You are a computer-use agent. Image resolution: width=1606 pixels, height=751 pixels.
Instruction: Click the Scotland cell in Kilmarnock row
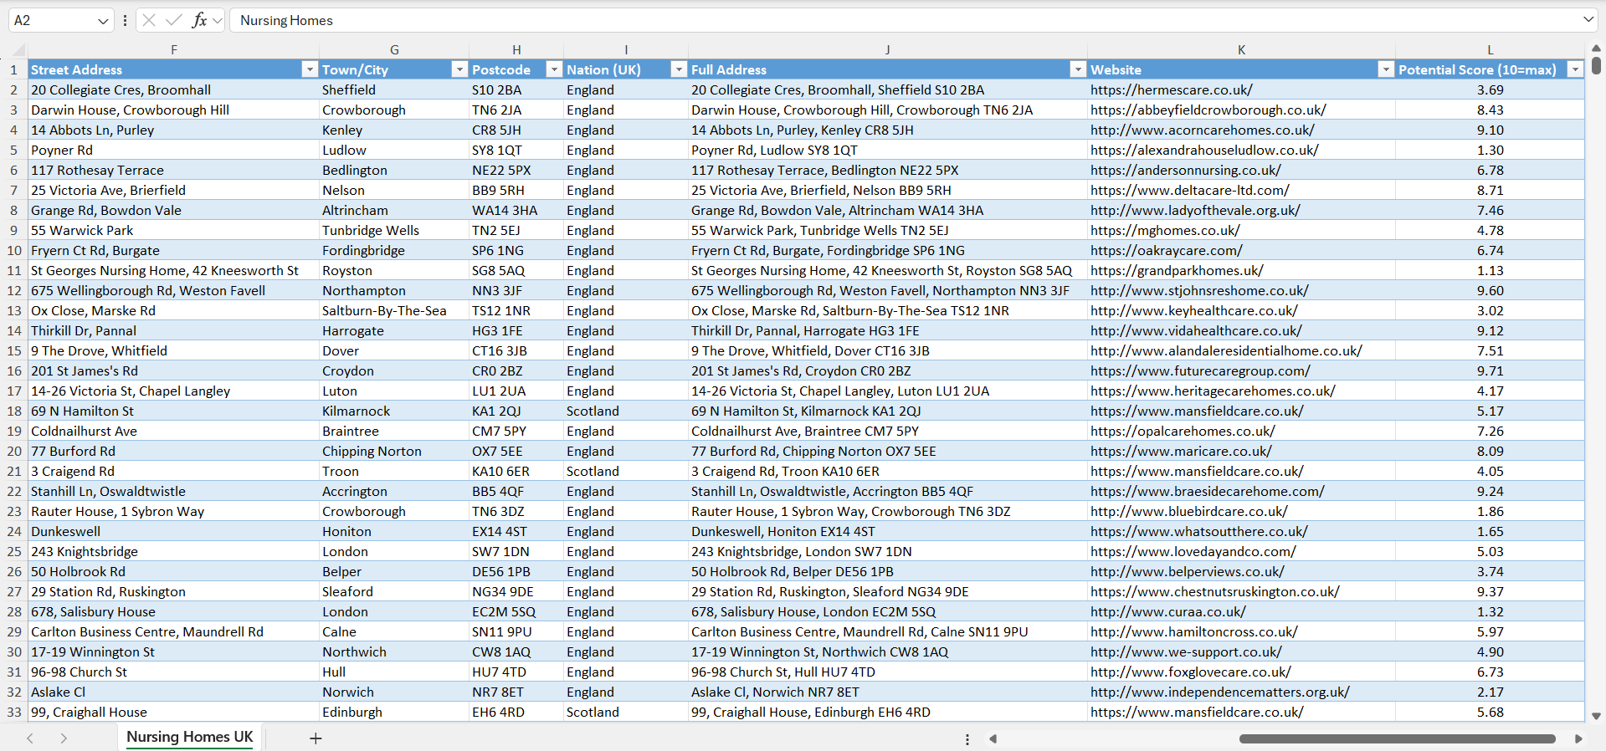[x=626, y=411]
